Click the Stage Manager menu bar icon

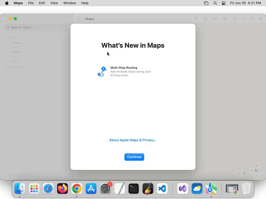206,3
